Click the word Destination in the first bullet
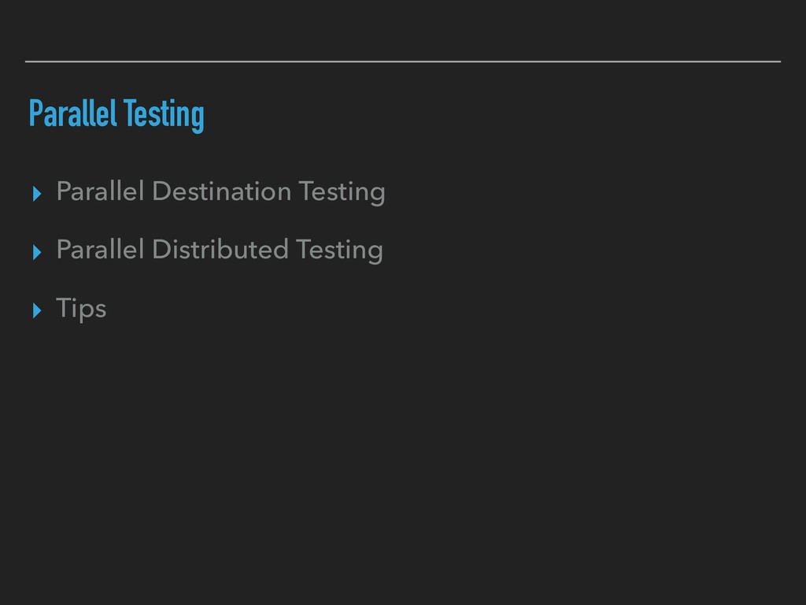Screen dimensions: 806x605 (222, 191)
